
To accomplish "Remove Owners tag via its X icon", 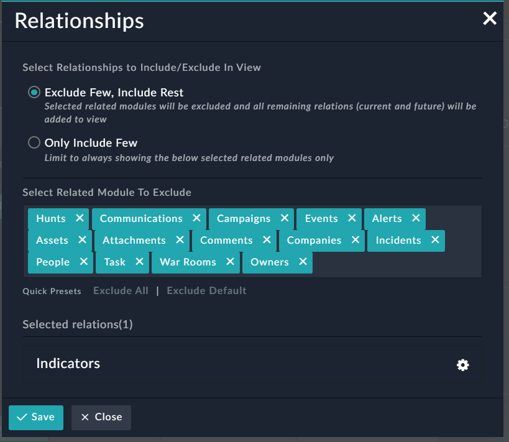I will (x=302, y=262).
